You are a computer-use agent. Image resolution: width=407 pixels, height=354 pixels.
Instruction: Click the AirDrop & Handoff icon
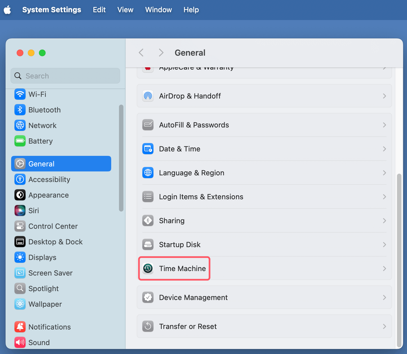coord(148,96)
